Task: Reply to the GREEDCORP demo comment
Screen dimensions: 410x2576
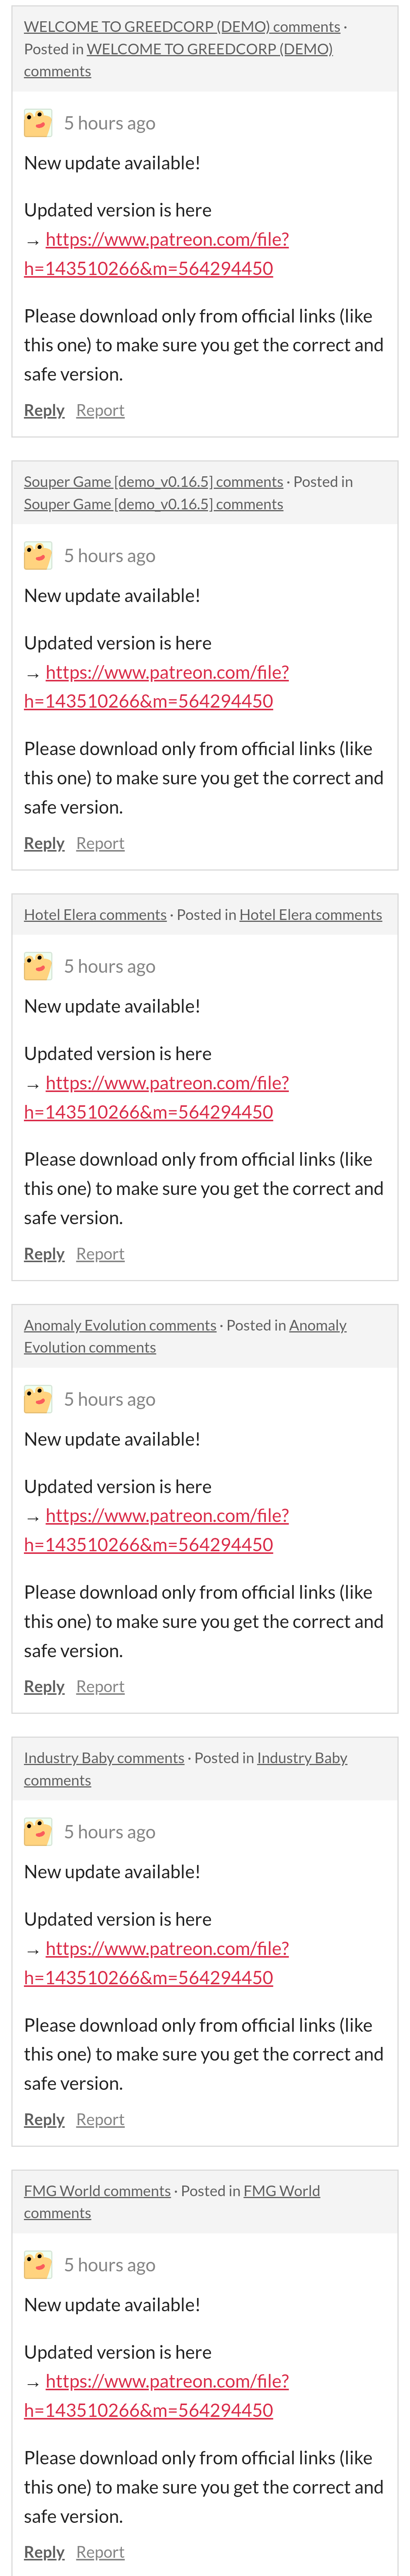Action: pyautogui.click(x=44, y=410)
